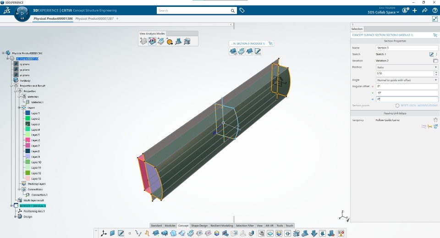
Task: Select the zx plane tree item
Action: tap(24, 75)
